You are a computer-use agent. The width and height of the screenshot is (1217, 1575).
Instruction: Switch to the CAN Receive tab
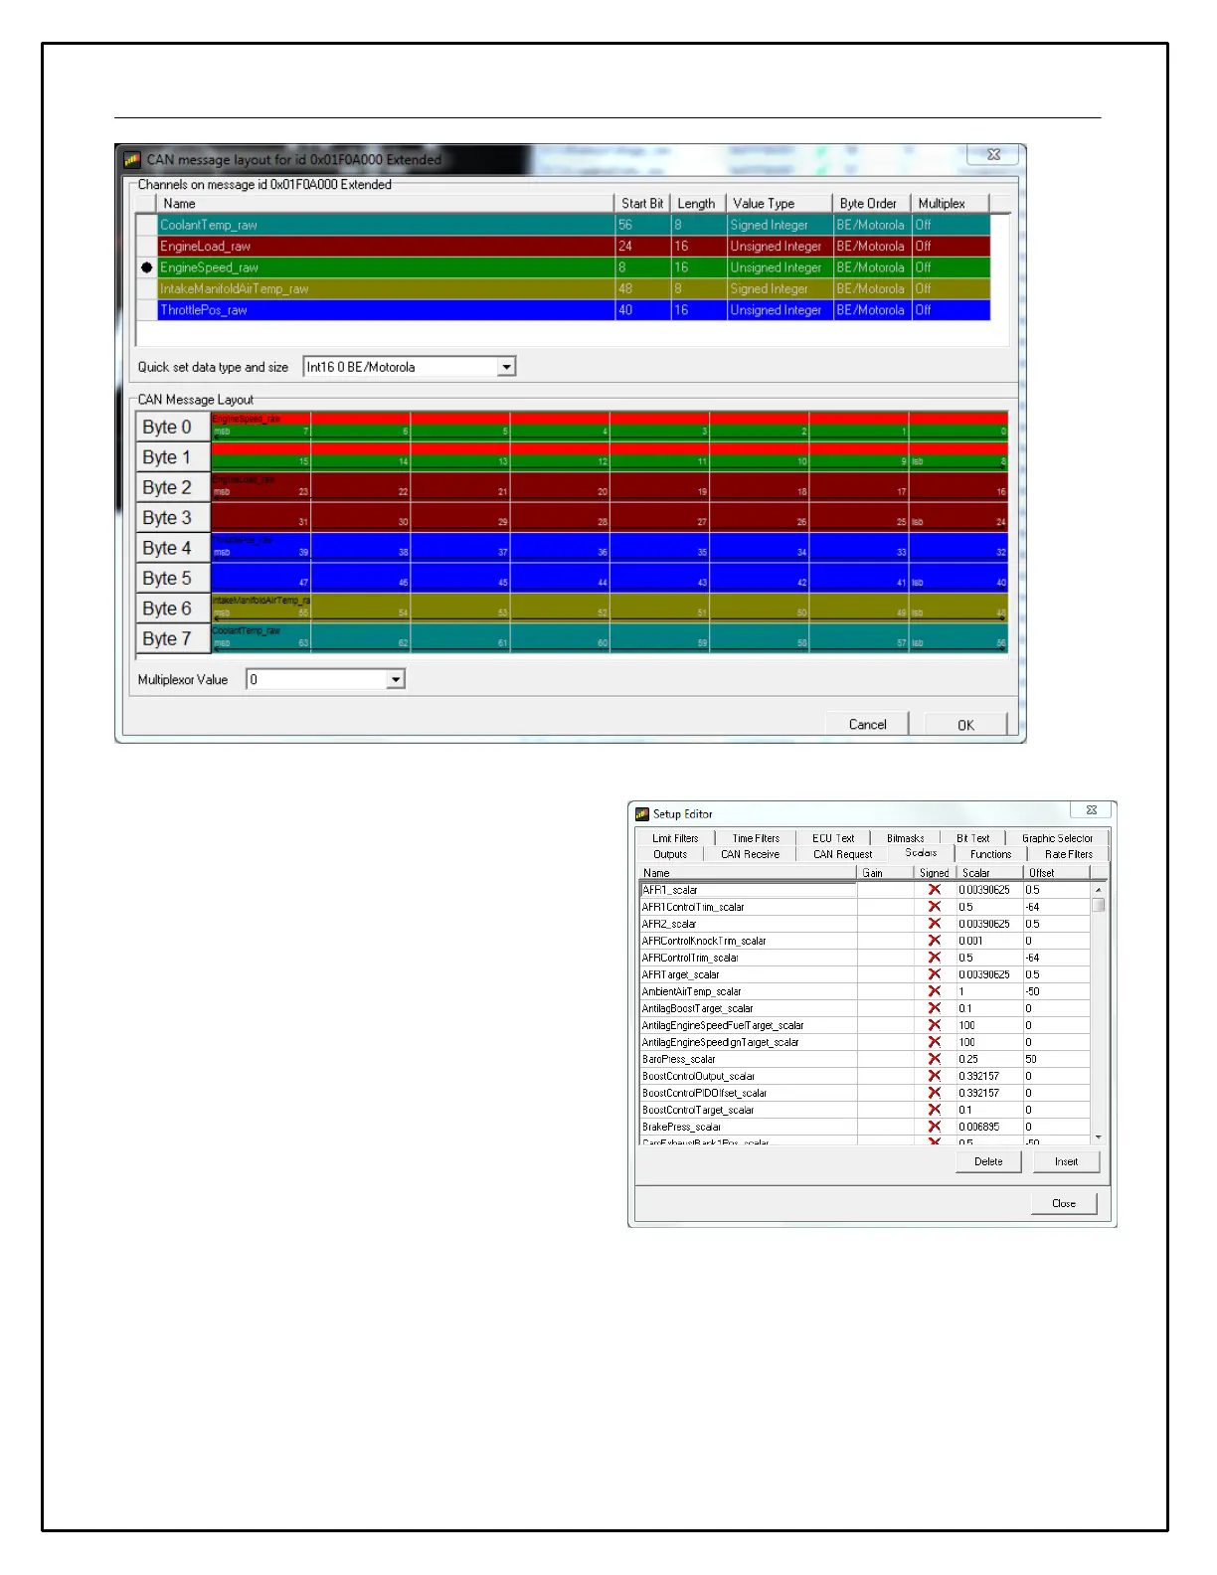click(750, 854)
